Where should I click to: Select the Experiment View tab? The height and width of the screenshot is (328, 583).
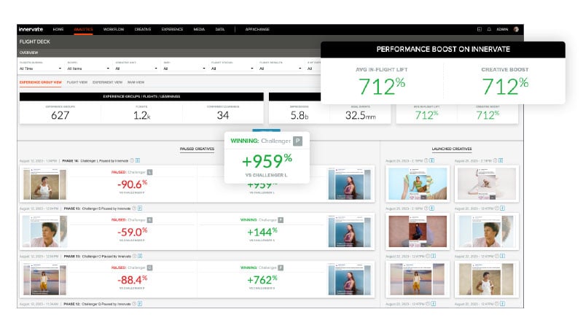click(107, 83)
